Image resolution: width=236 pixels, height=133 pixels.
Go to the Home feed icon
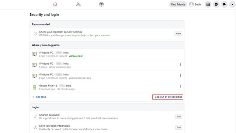(55, 4)
